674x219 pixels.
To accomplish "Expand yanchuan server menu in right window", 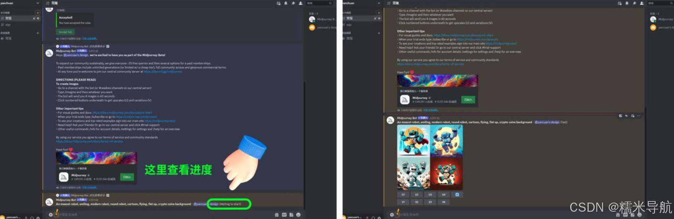I will pos(379,3).
